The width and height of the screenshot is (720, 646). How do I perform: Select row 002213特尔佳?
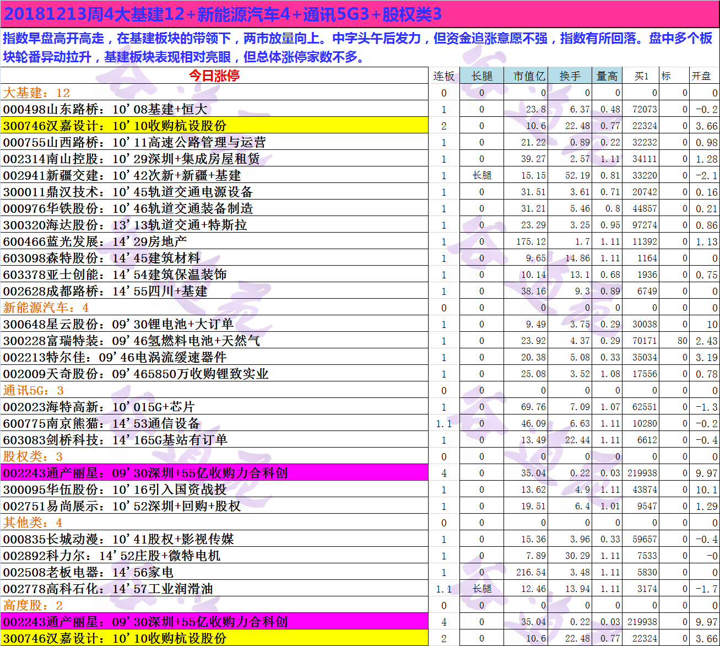click(214, 357)
